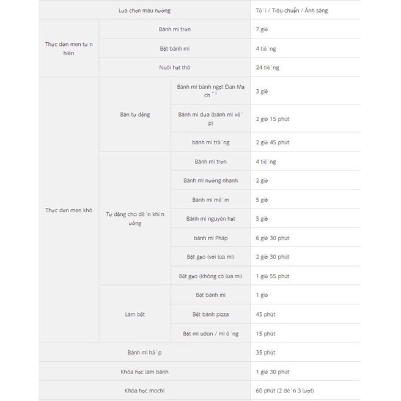Image resolution: width=401 pixels, height=401 pixels.
Task: Select the "Thực đơn men khô" category cell
Action: [68, 210]
